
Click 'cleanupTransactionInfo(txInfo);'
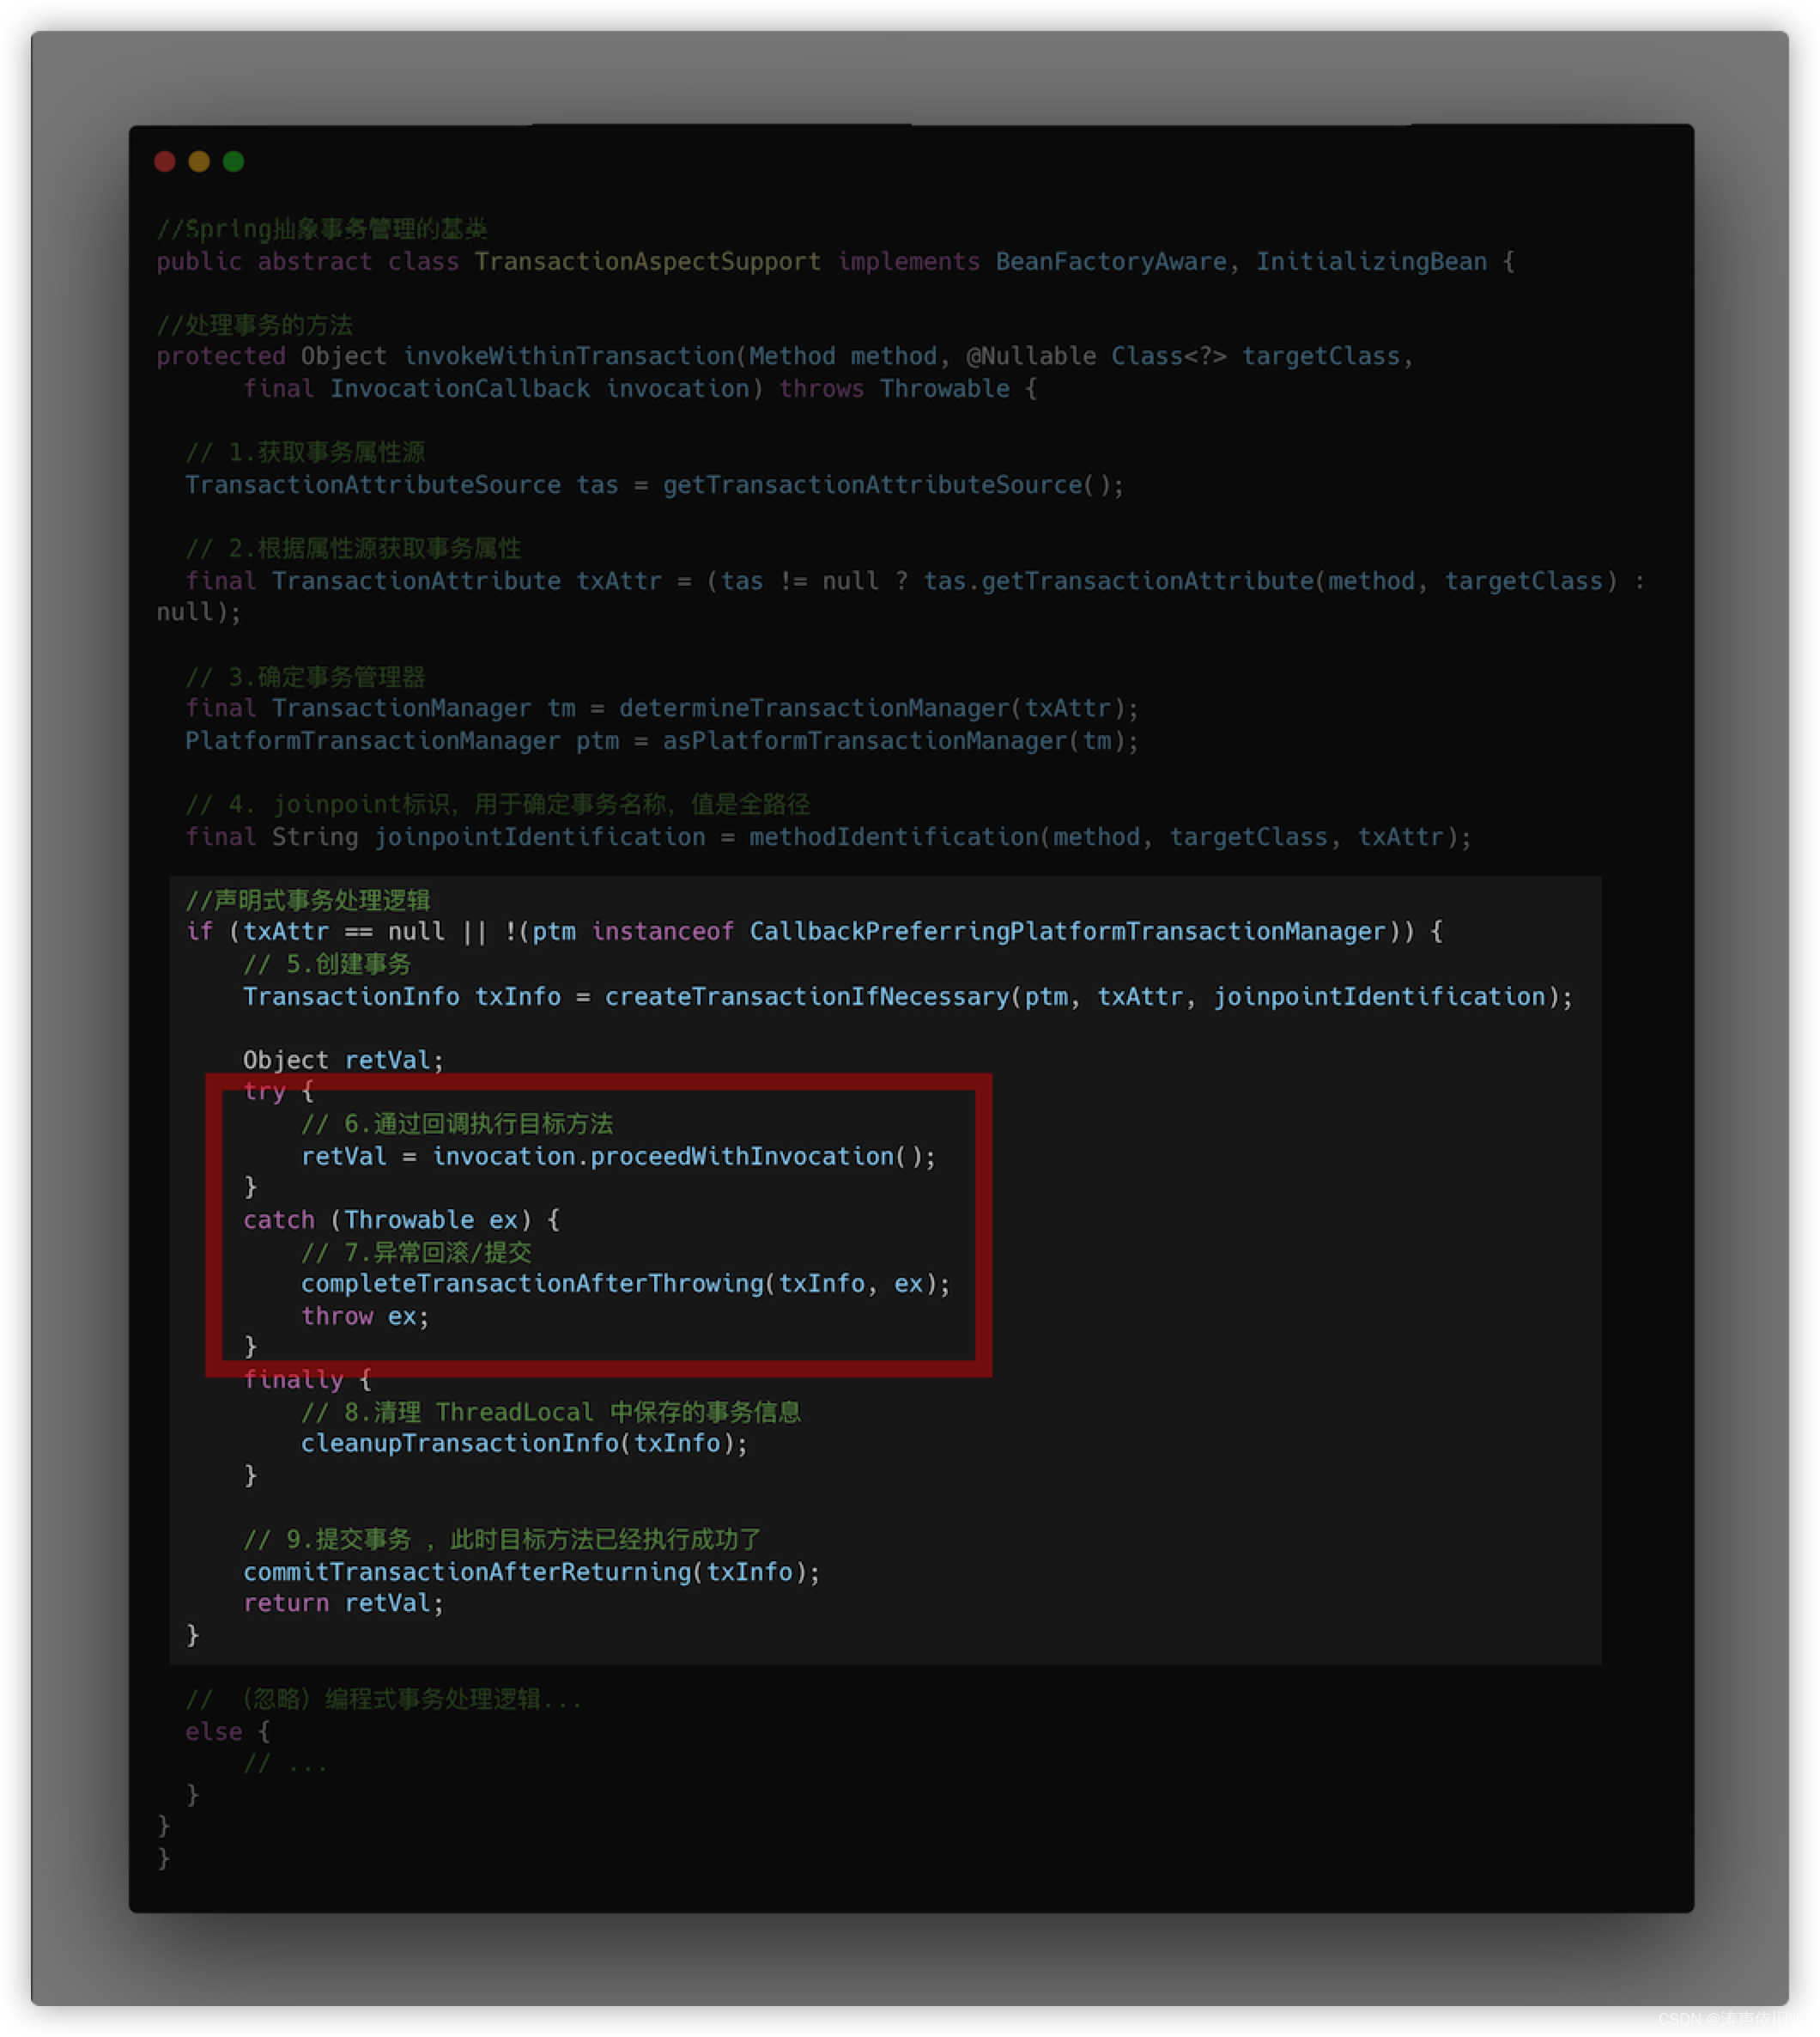[524, 1444]
